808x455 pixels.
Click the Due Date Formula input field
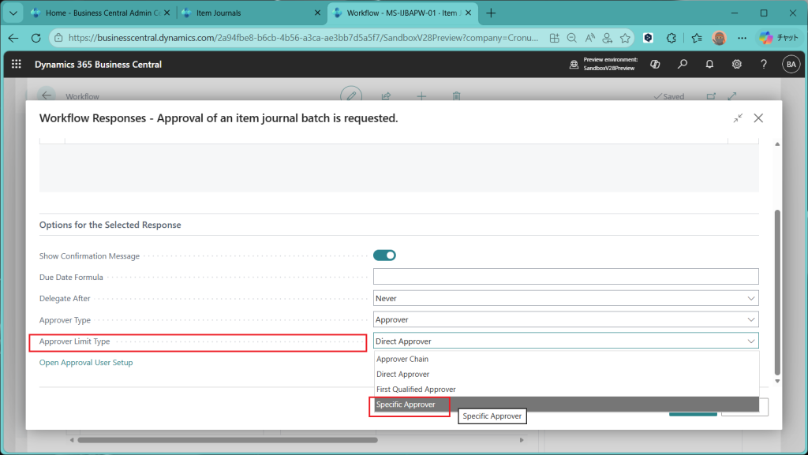(565, 277)
